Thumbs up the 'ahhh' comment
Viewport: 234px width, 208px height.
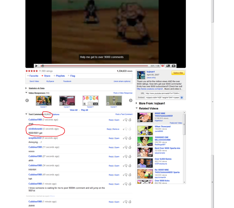130,156
